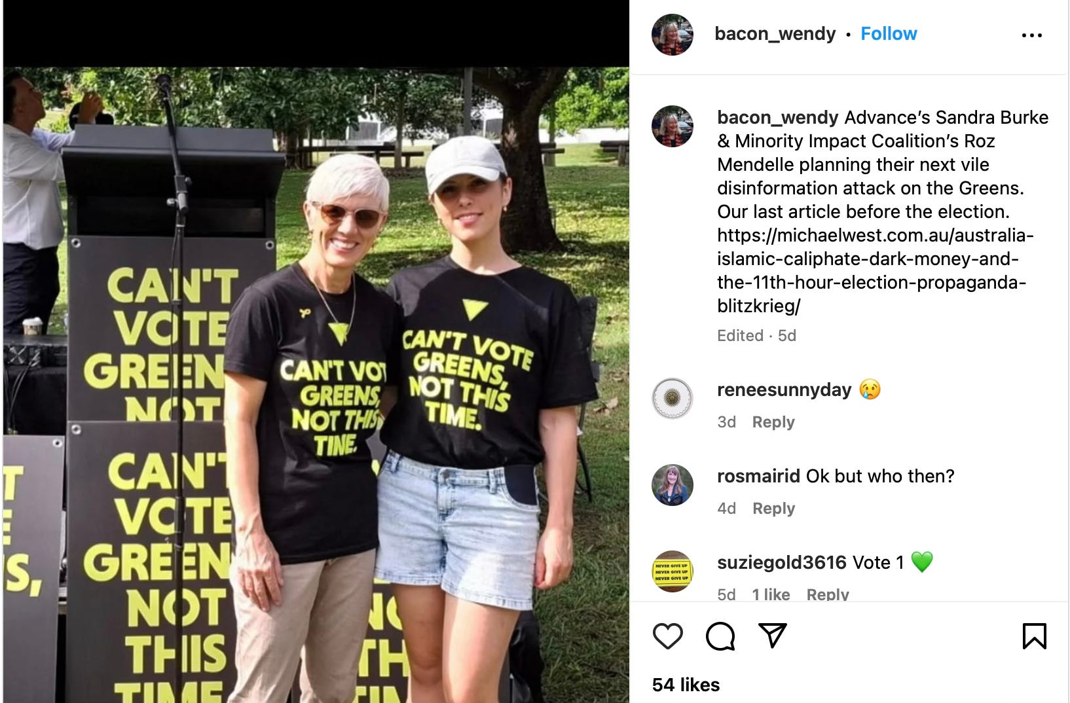This screenshot has width=1070, height=703.
Task: Click the post photo of two women
Action: (x=316, y=385)
